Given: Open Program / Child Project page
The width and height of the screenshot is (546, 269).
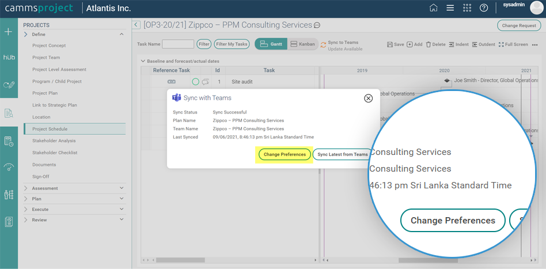Looking at the screenshot, I should 57,81.
